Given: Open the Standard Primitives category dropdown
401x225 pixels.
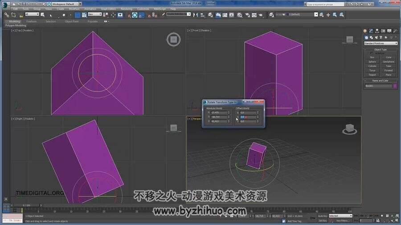Looking at the screenshot, I should tap(381, 44).
